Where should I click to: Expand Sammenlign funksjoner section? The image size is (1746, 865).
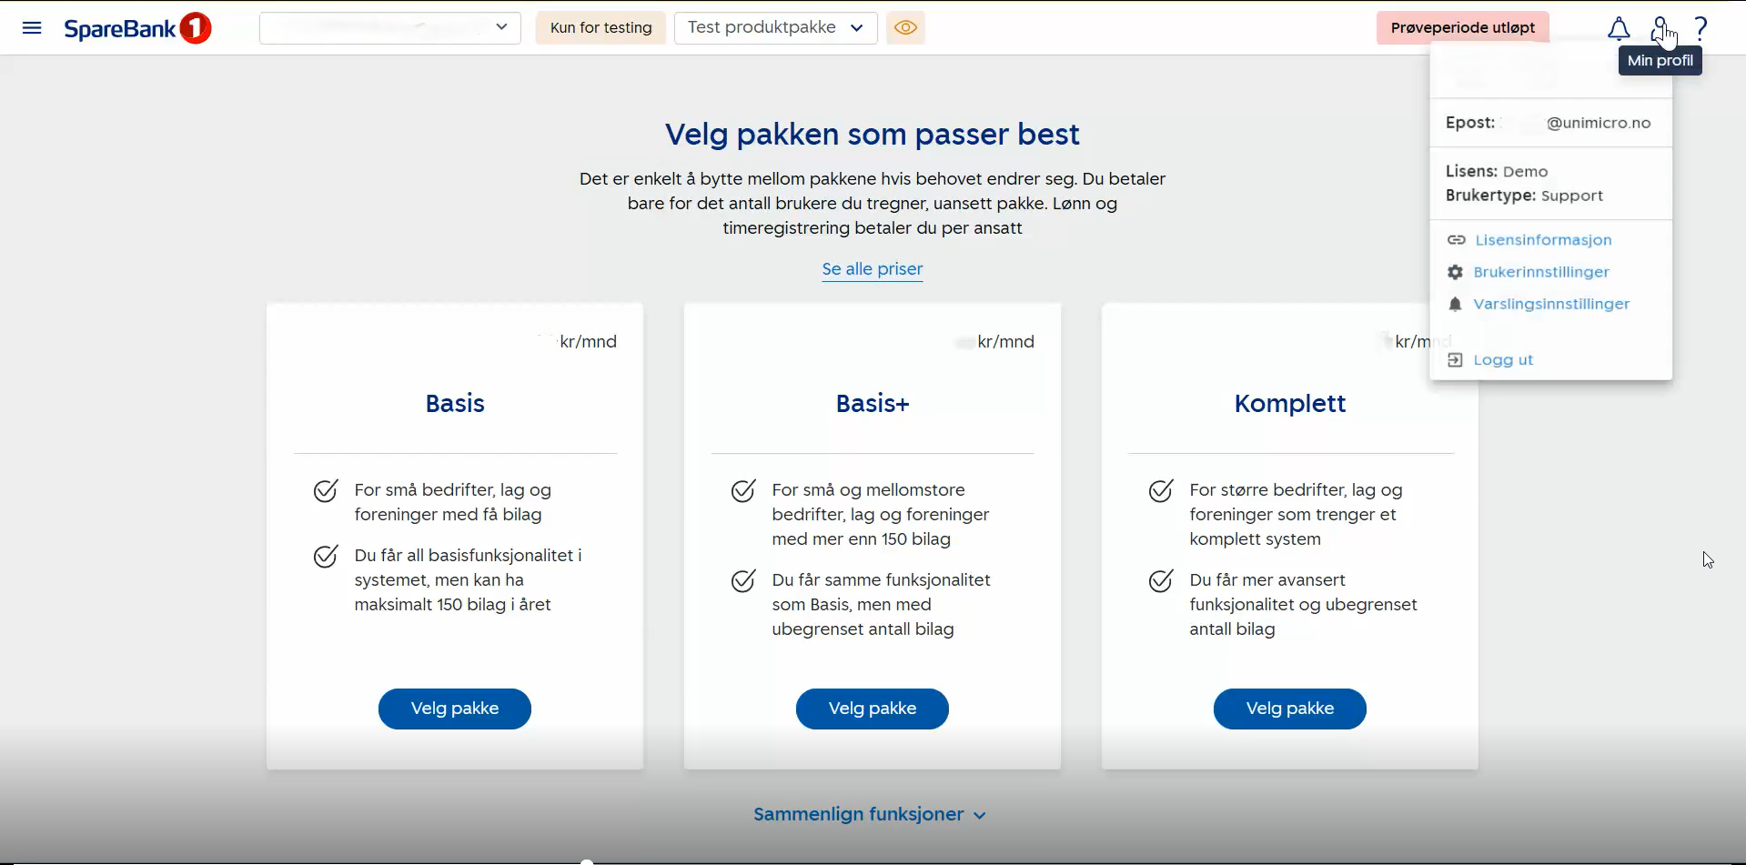coord(870,815)
